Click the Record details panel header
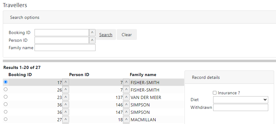The image size is (276, 124). coord(206,77)
